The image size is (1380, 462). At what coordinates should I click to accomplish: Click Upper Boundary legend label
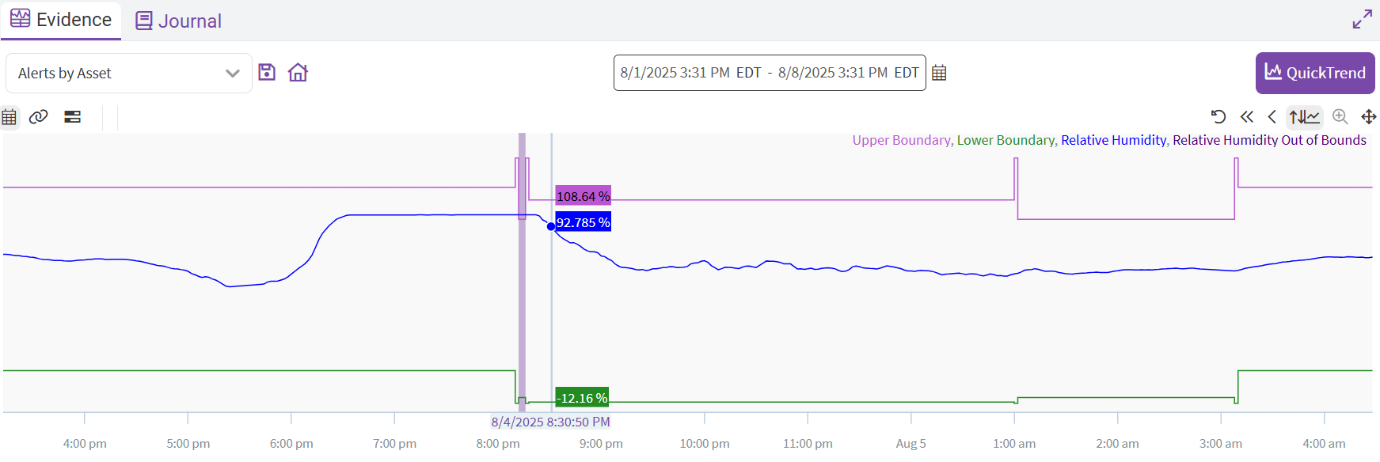click(901, 140)
